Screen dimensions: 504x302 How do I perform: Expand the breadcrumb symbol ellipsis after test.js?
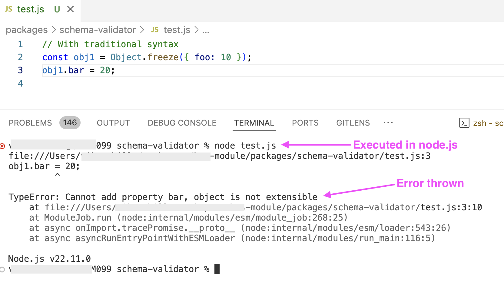click(206, 30)
